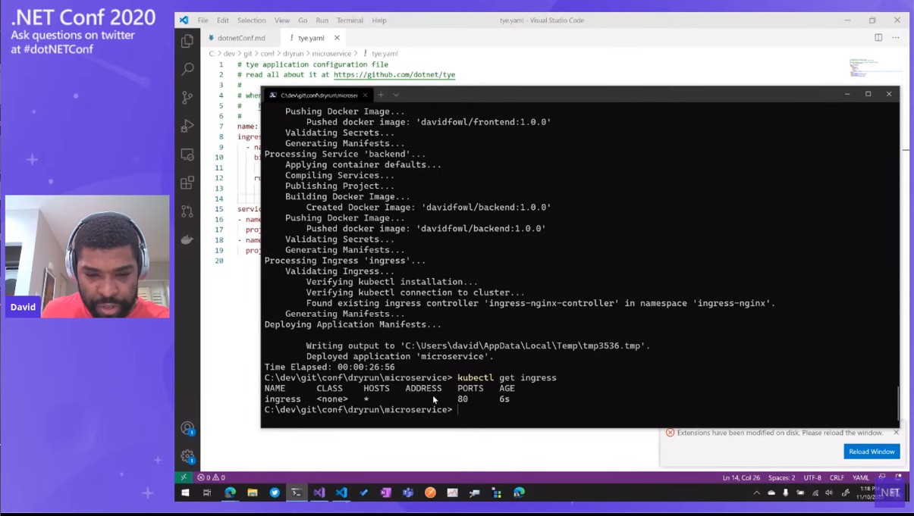The height and width of the screenshot is (516, 914).
Task: Open the View menu
Action: tap(282, 20)
